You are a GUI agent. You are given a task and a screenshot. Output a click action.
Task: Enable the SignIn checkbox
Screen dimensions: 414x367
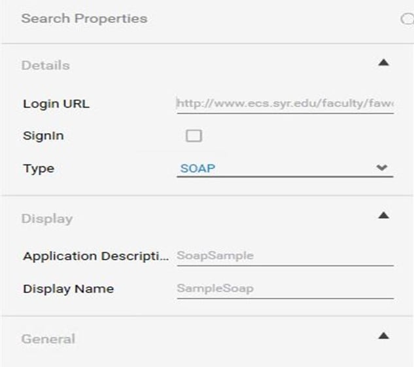pos(194,136)
